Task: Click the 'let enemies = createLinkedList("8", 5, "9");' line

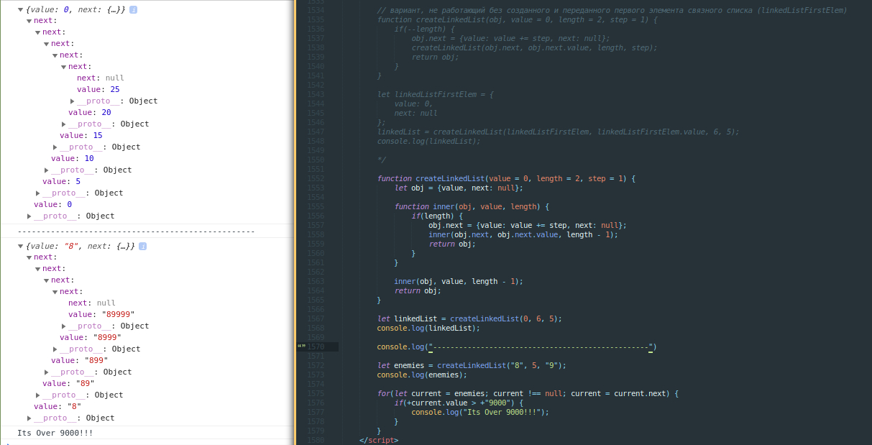Action: 472,366
